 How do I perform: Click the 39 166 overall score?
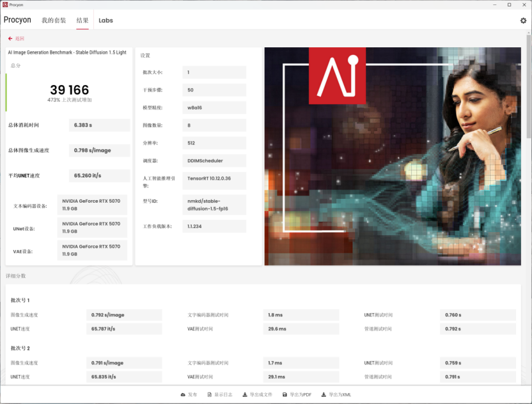click(x=69, y=89)
